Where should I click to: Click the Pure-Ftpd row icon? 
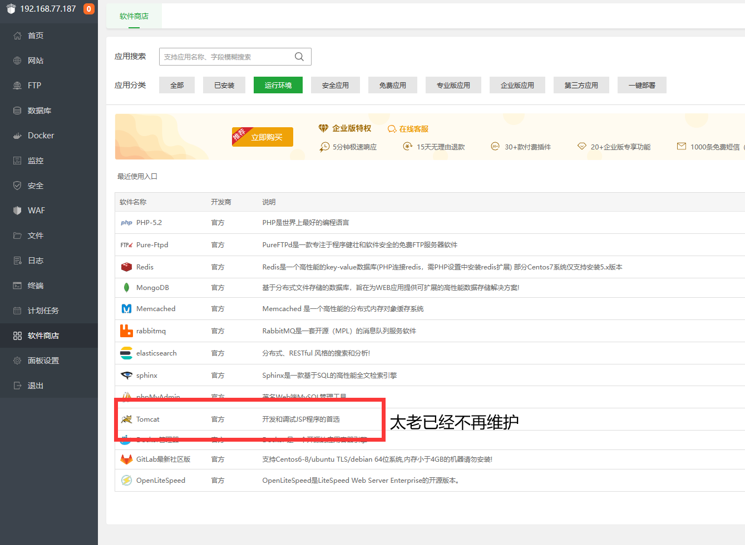pyautogui.click(x=126, y=245)
